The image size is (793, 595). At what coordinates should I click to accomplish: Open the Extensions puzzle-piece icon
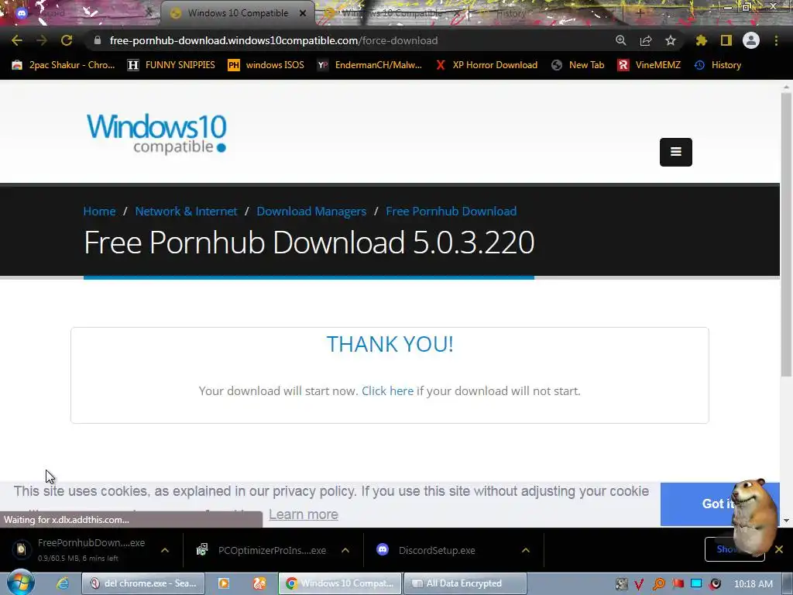point(702,40)
